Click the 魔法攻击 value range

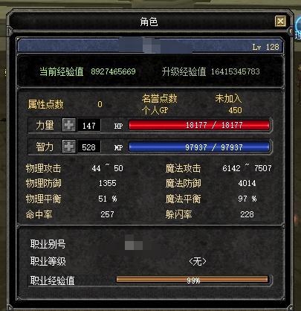click(247, 168)
